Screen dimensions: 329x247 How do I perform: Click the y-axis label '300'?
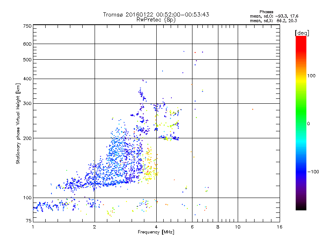click(x=27, y=104)
